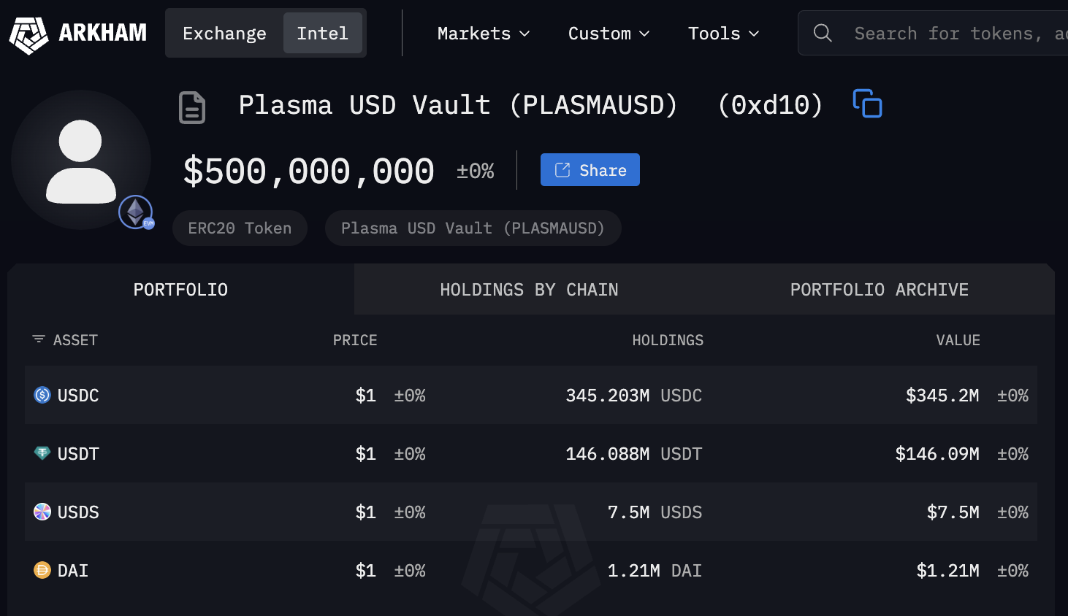
Task: Click the USDT token icon
Action: [42, 453]
